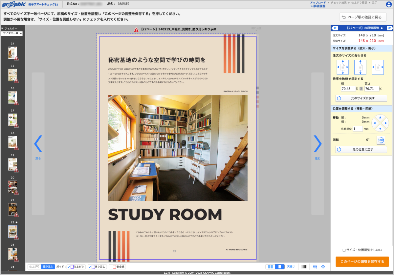The height and width of the screenshot is (275, 394).
Task: Click ページ順の確認に戻る button
Action: [363, 17]
